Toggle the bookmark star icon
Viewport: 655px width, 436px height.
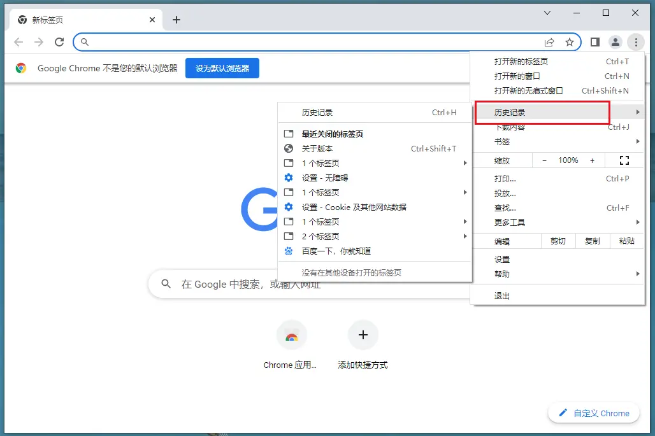pos(570,42)
